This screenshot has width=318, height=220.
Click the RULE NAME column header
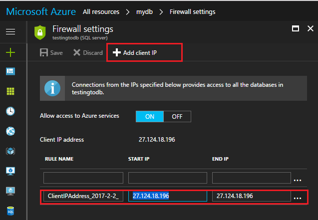(59, 159)
